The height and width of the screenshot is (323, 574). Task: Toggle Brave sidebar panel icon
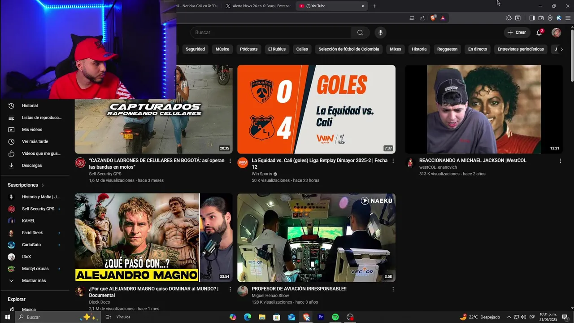(x=532, y=18)
